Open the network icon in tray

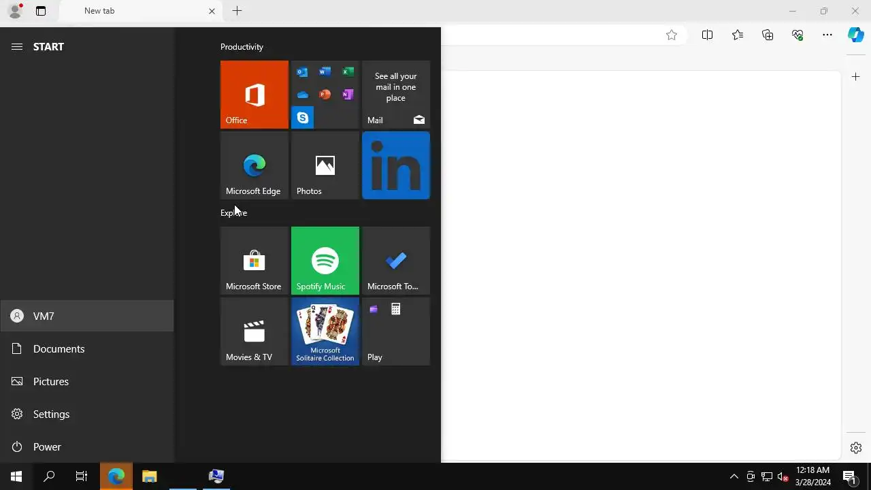(767, 476)
